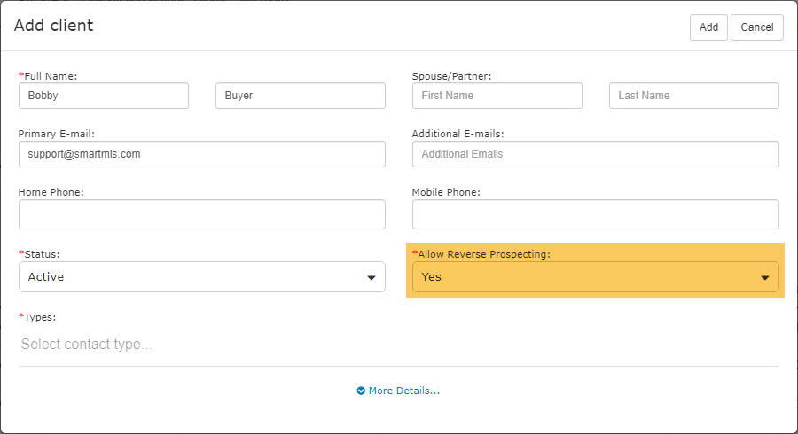Click the 'Primary E-mail:' label

[x=57, y=134]
